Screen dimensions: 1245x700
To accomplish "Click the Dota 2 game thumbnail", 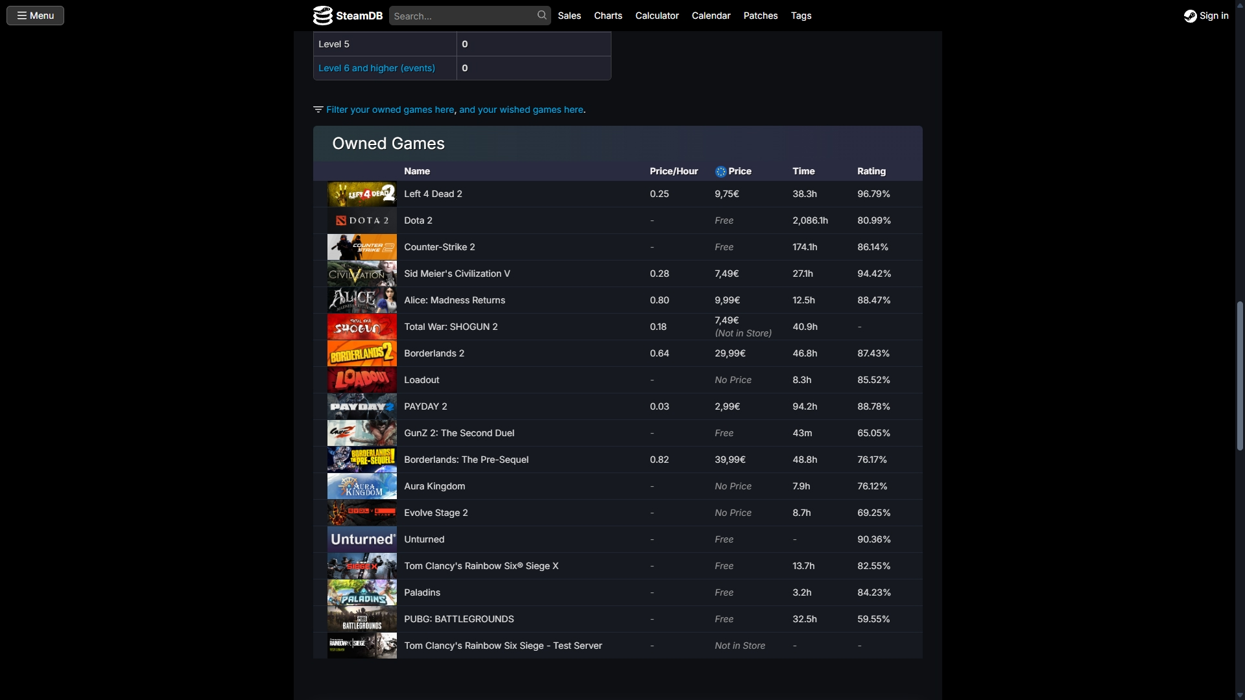I will (x=362, y=220).
